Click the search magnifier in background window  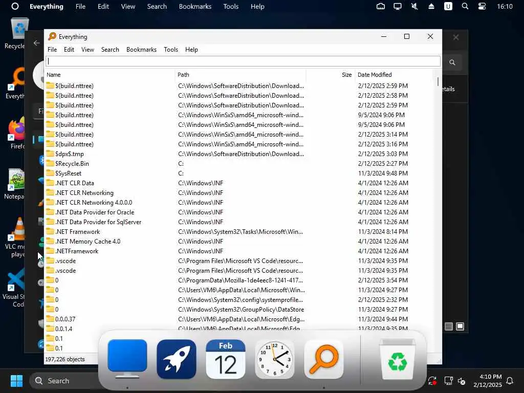coord(452,62)
